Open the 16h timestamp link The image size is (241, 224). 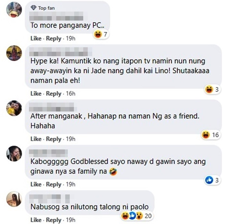(x=71, y=94)
